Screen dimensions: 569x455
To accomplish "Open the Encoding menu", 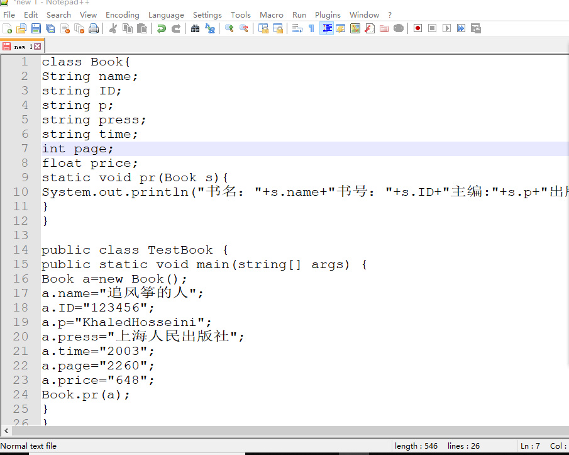I will pos(123,15).
